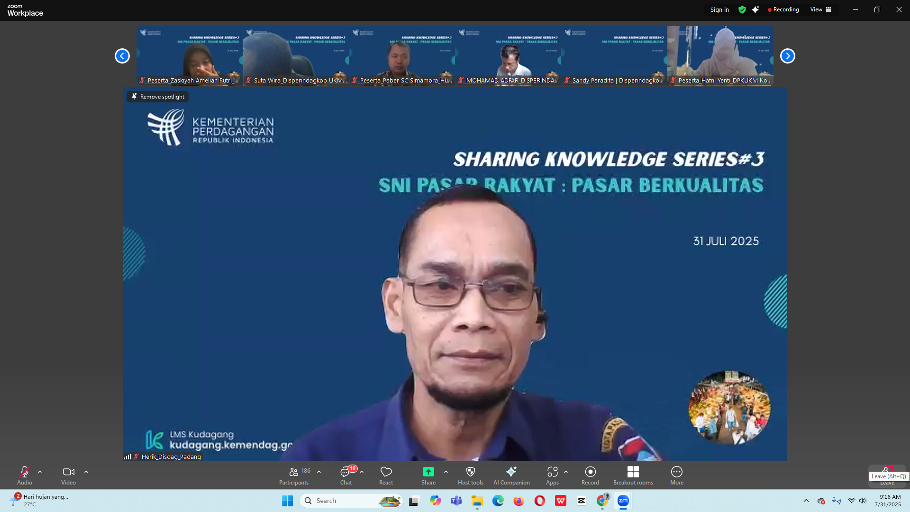Click Herik_Disdag_Padang name label
Viewport: 910px width, 512px height.
171,457
